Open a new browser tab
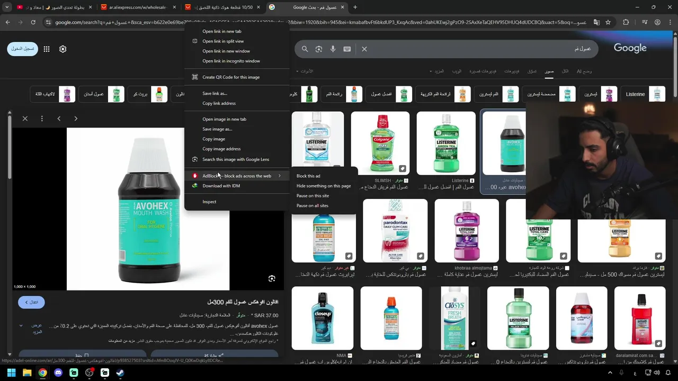Image resolution: width=678 pixels, height=381 pixels. pyautogui.click(x=355, y=7)
